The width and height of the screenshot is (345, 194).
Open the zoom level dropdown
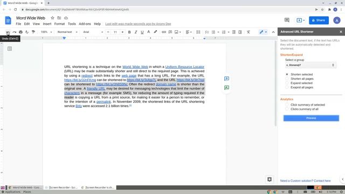(x=46, y=32)
